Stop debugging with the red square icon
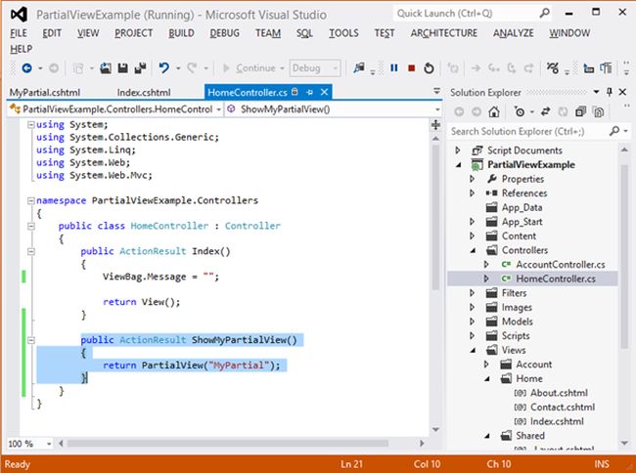636x473 pixels. [x=411, y=68]
